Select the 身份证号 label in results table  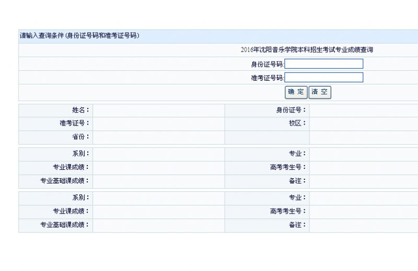coord(291,110)
